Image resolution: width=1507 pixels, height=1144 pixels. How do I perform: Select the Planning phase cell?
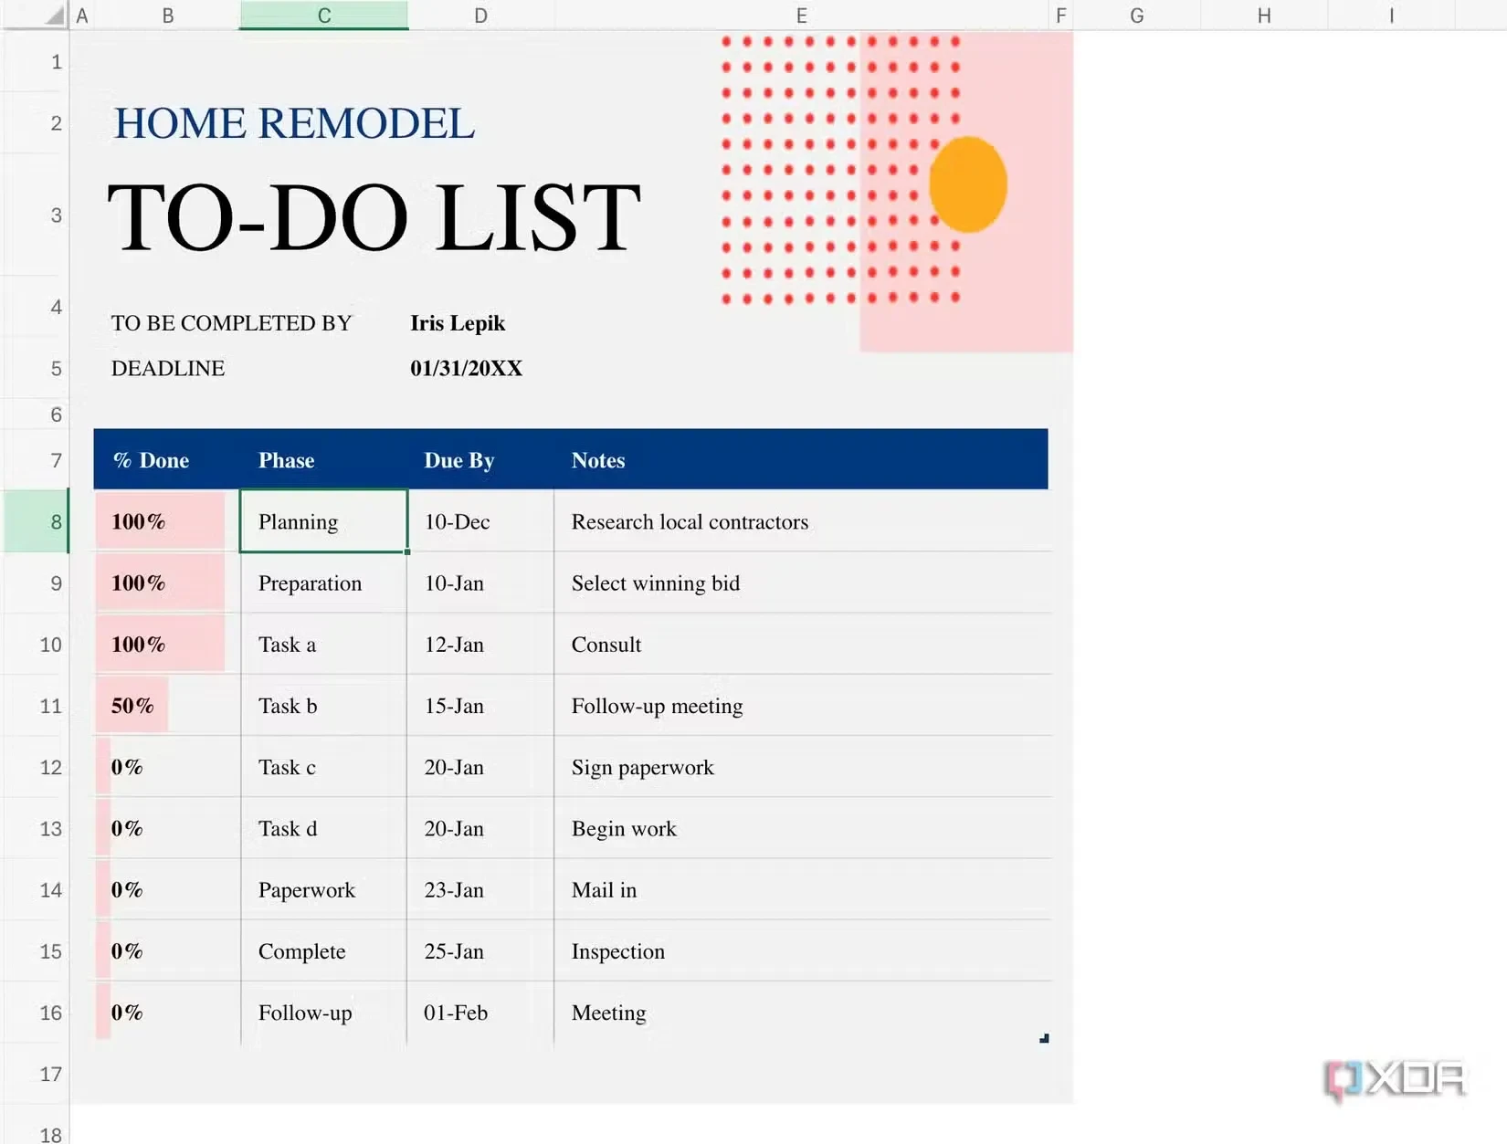pos(321,521)
